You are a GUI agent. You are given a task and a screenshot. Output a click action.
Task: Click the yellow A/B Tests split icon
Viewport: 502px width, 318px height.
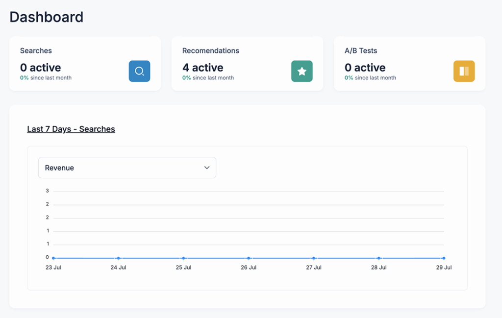[464, 71]
